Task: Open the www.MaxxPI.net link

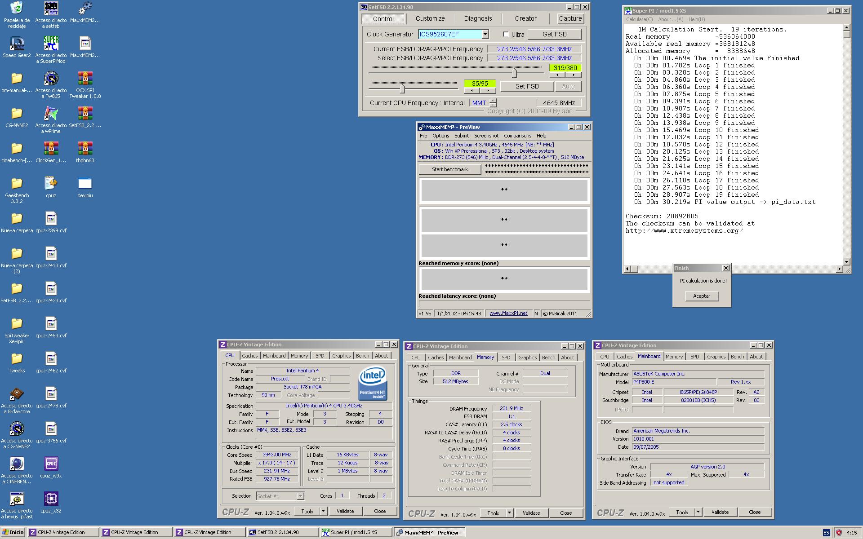Action: pos(508,314)
